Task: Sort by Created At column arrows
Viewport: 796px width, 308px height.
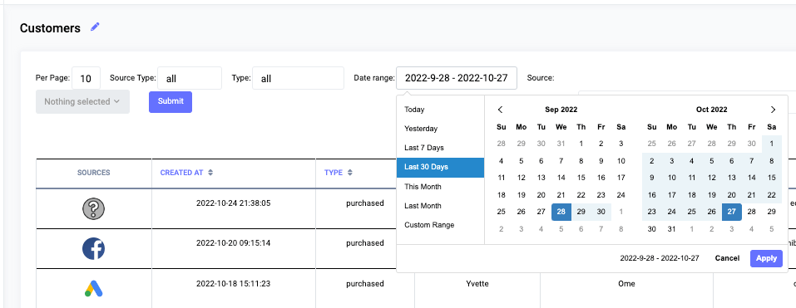Action: pyautogui.click(x=210, y=173)
